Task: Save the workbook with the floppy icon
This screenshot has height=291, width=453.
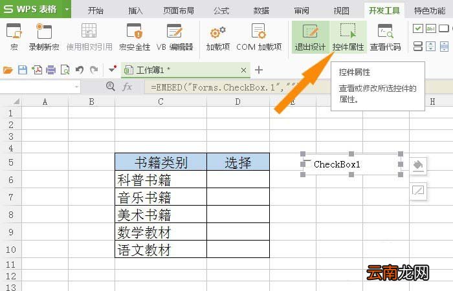Action: tap(23, 70)
